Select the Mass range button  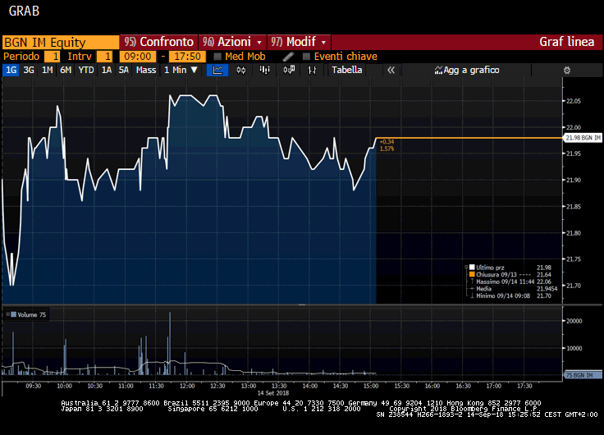(146, 71)
